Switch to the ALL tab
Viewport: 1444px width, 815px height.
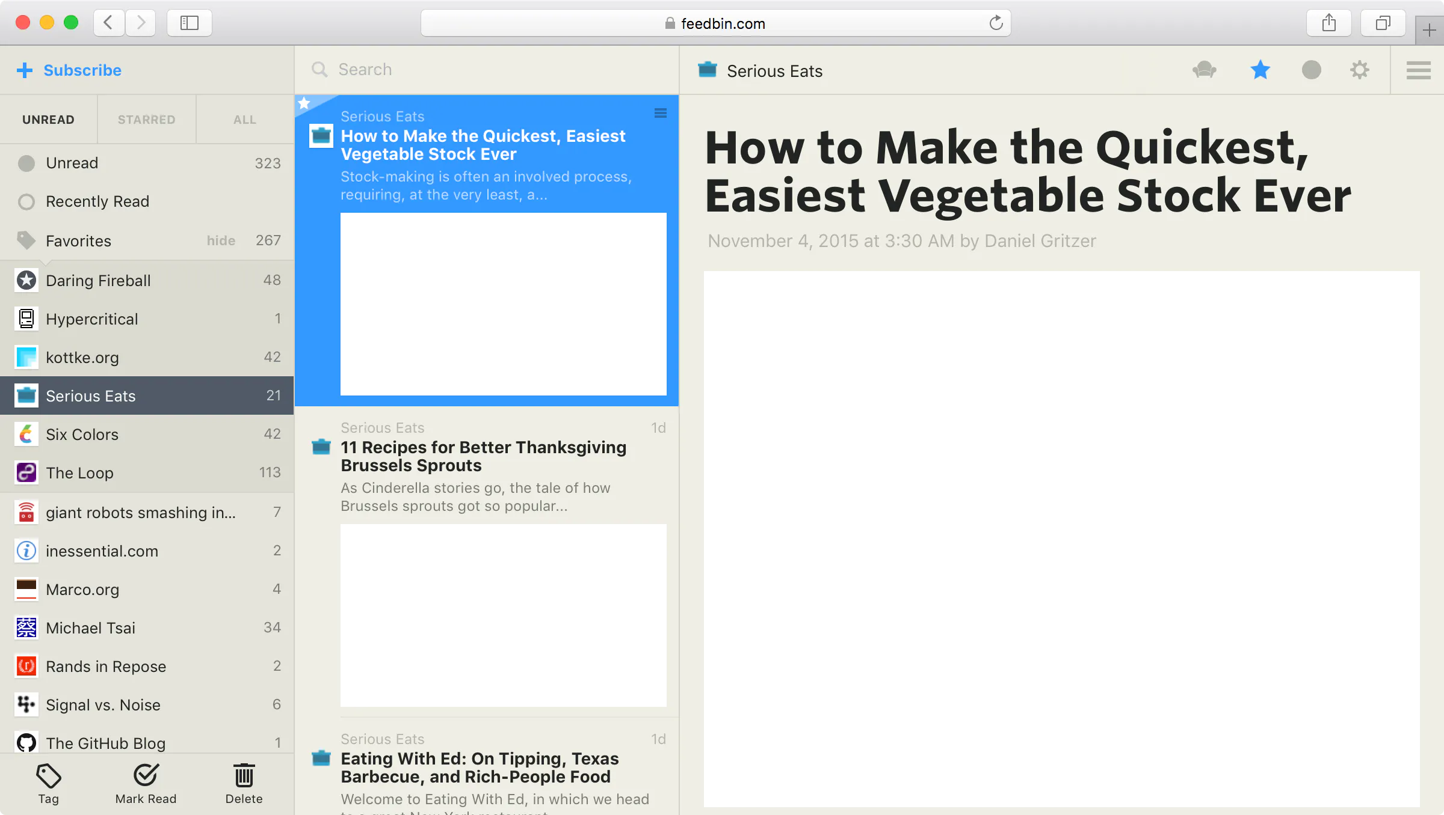245,120
